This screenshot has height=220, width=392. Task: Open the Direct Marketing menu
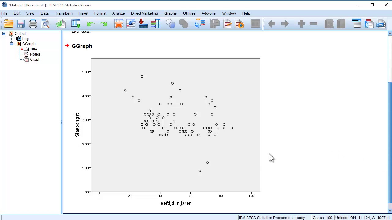(144, 13)
